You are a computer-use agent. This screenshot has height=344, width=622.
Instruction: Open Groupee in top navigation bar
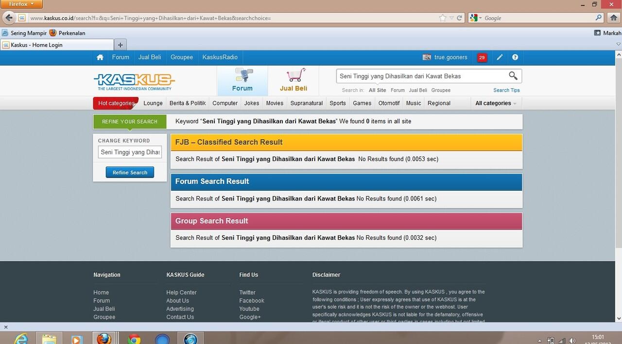click(x=182, y=57)
